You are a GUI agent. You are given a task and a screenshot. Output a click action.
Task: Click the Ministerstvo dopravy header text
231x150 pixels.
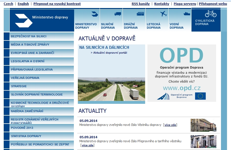coord(50,17)
